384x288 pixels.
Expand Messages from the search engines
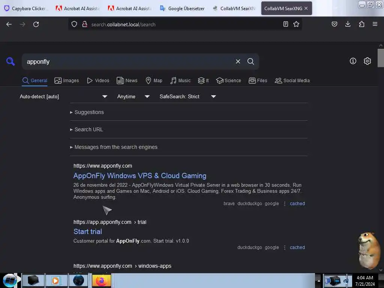pyautogui.click(x=114, y=147)
